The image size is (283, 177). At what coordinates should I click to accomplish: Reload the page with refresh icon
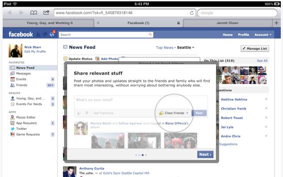point(192,13)
